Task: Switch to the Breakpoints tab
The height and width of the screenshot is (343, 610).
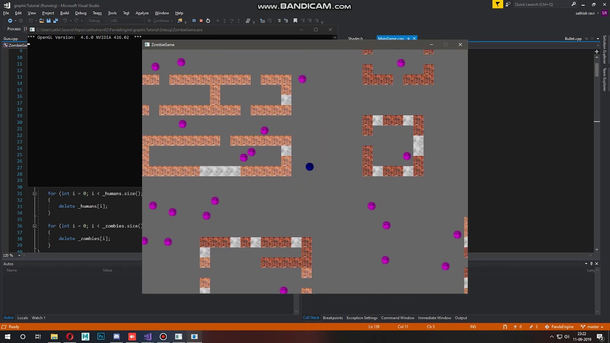Action: coord(333,318)
